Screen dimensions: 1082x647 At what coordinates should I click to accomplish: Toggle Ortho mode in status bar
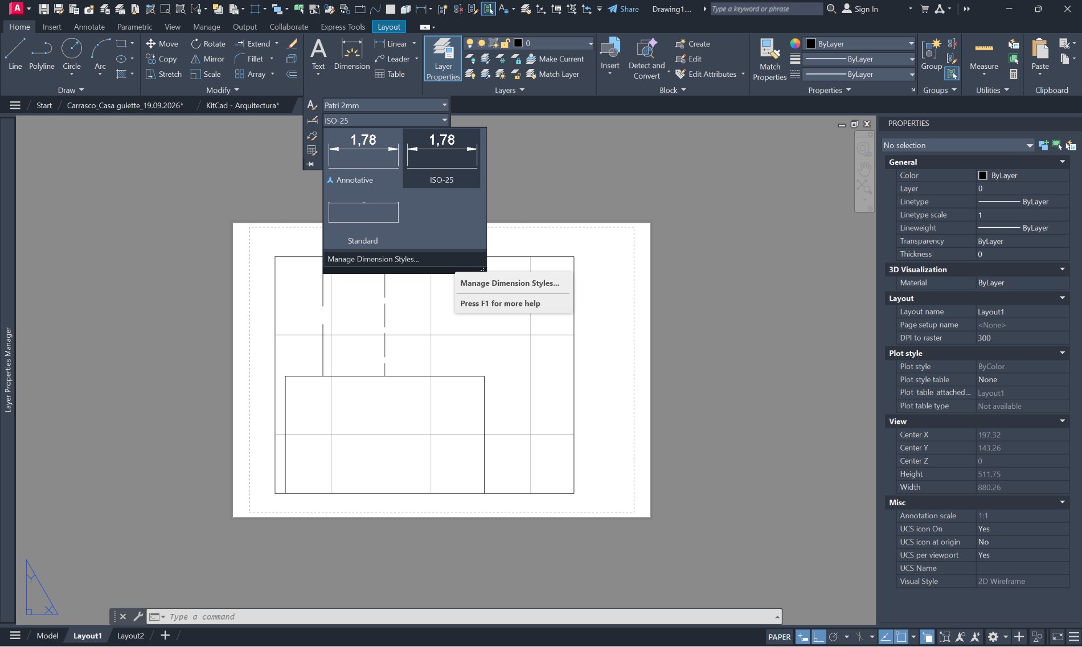[x=818, y=637]
